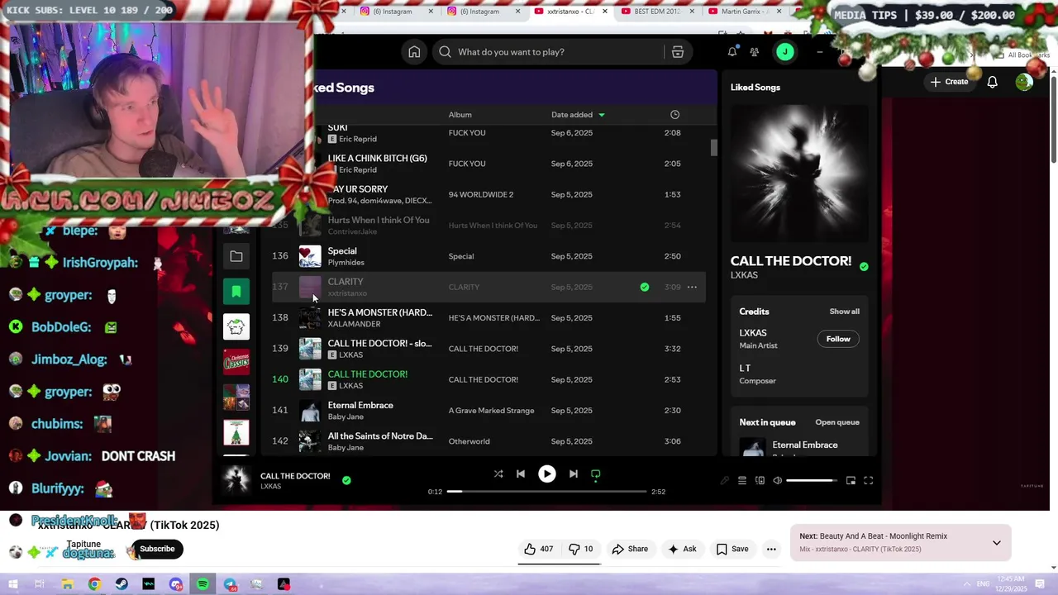Subscribe to Tapitune channel
Viewport: 1058px width, 595px height.
click(x=157, y=549)
